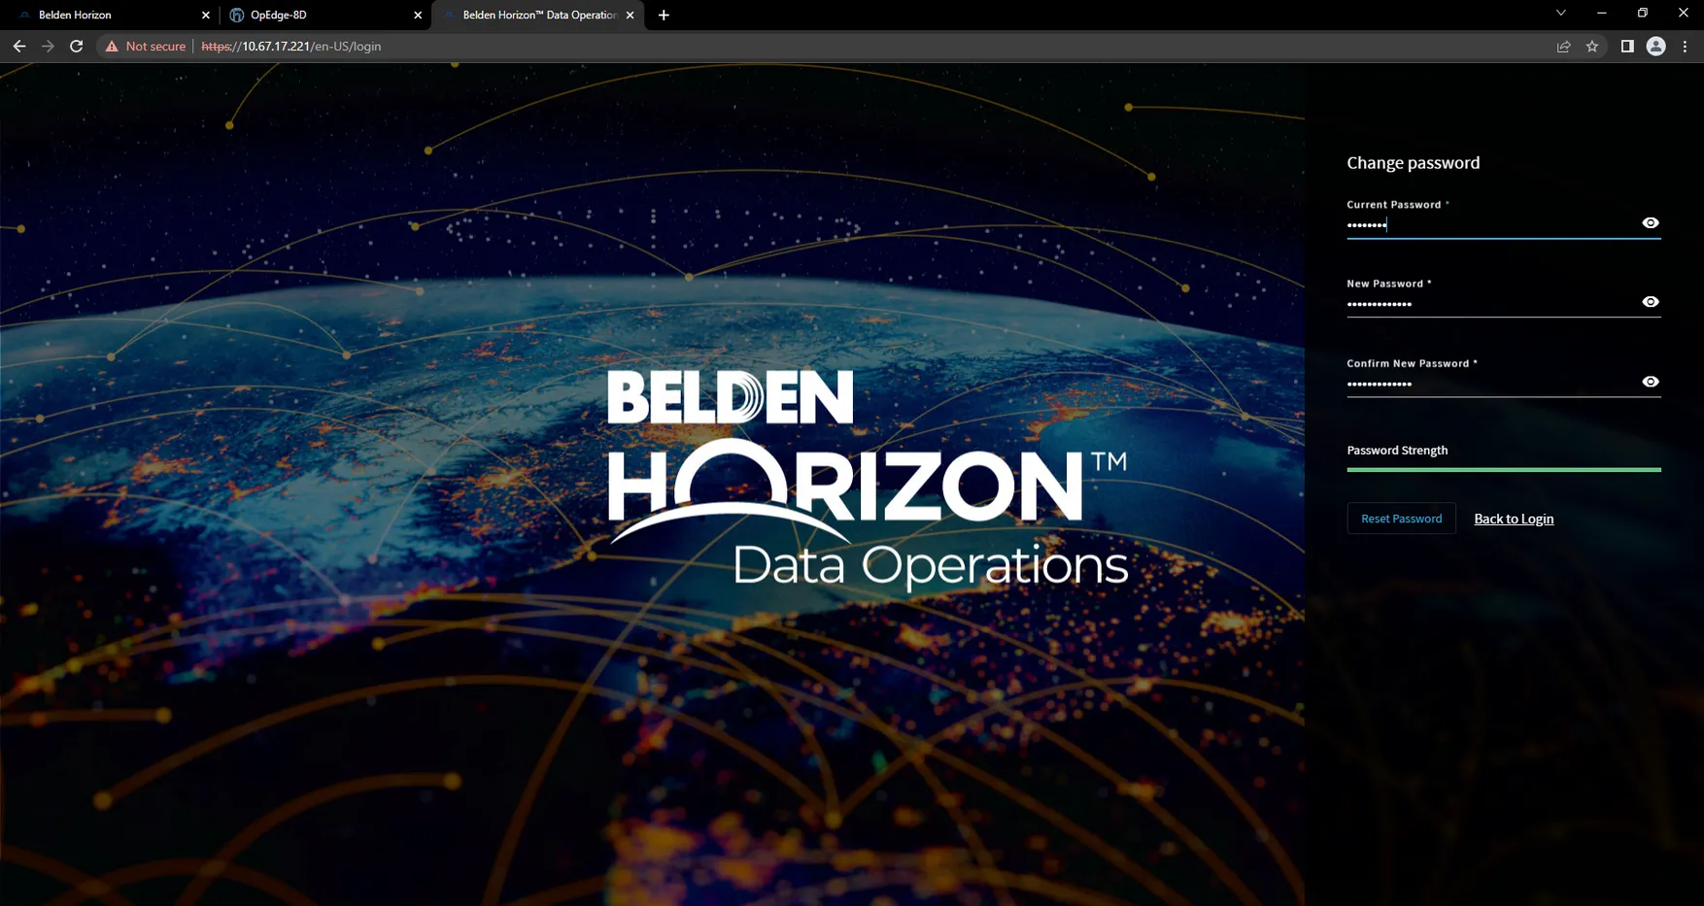Image resolution: width=1704 pixels, height=906 pixels.
Task: Click the Password Strength bar
Action: tap(1504, 470)
